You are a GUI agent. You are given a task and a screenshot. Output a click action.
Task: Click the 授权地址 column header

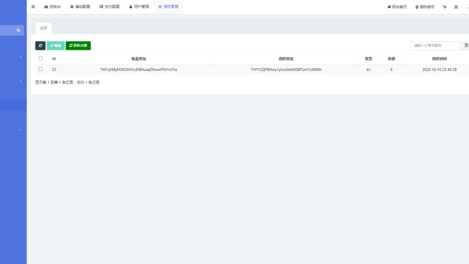pos(286,59)
